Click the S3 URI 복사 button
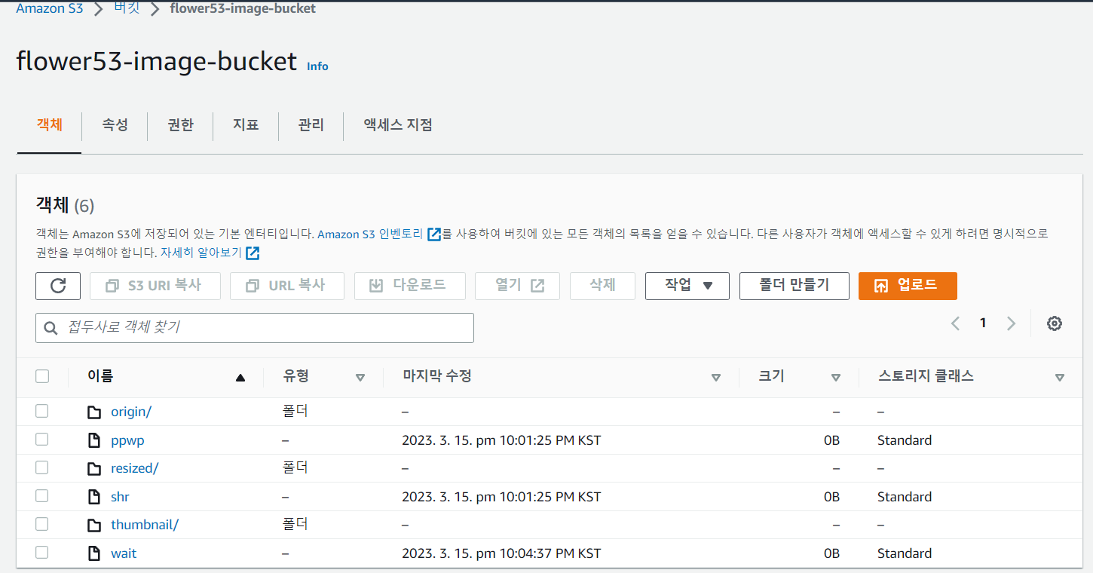The width and height of the screenshot is (1093, 573). pyautogui.click(x=155, y=286)
